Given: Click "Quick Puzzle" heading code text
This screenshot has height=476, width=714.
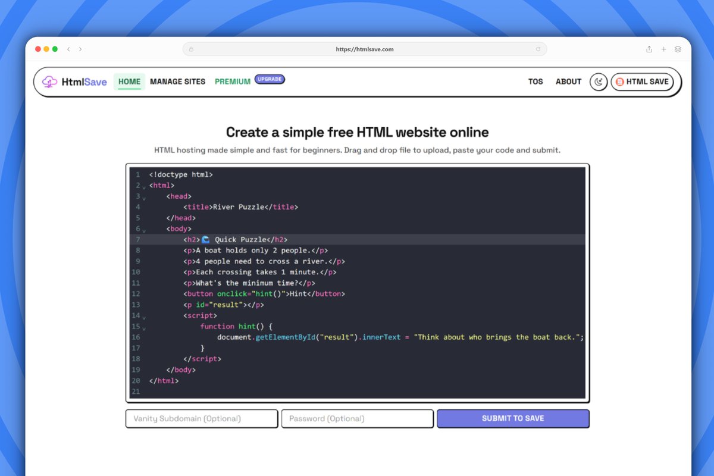Looking at the screenshot, I should [x=240, y=240].
